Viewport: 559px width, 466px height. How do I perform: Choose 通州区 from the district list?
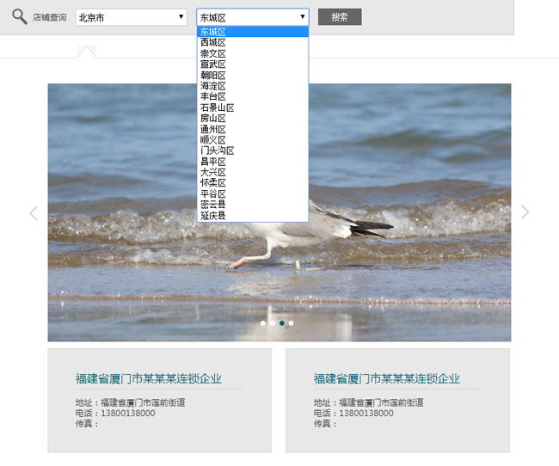213,129
